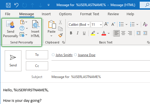This screenshot has width=150, height=104.
Task: Select the Format Painter brush
Action: [x=61, y=35]
